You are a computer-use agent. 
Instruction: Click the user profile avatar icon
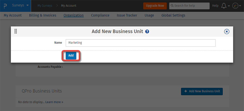pos(235,6)
